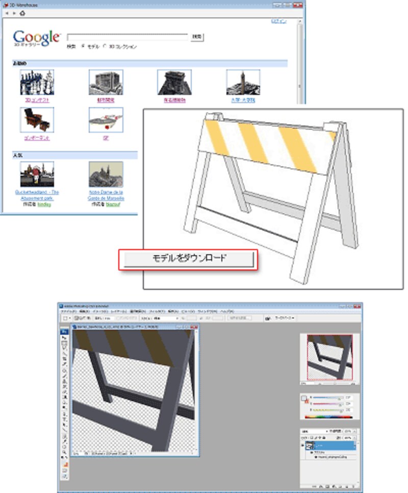This screenshot has height=493, width=408.
Task: Toggle visibility eye of selected layer
Action: coord(303,446)
